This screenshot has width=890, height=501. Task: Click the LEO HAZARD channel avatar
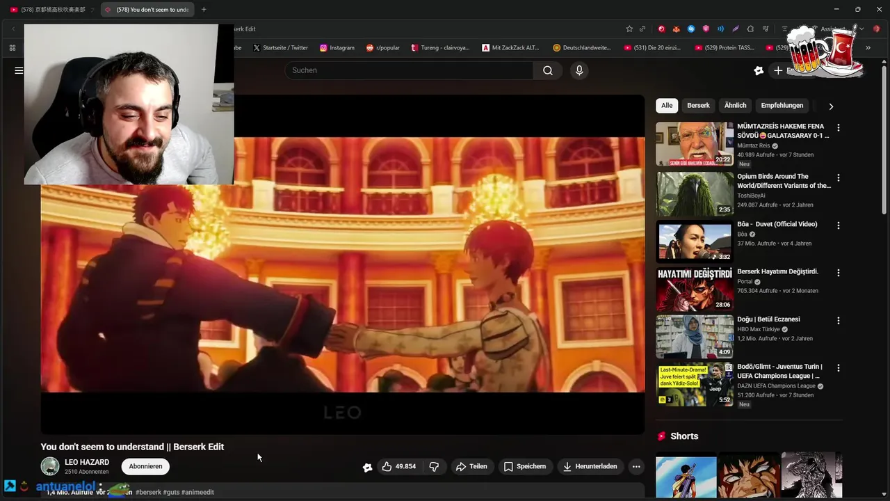pyautogui.click(x=50, y=466)
